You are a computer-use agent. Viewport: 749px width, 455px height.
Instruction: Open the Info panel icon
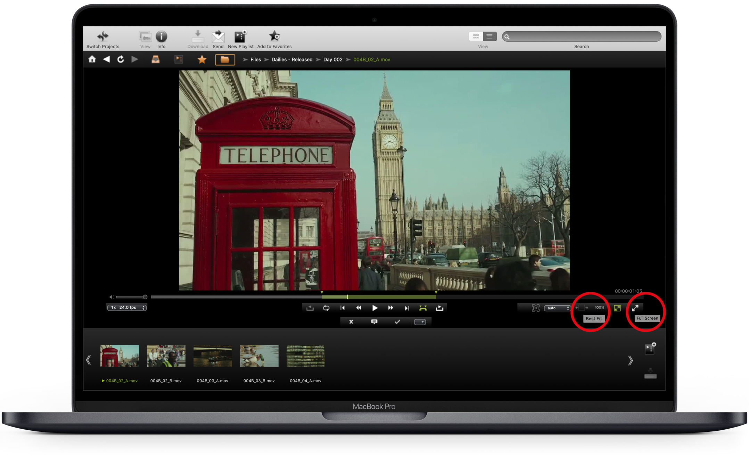[161, 36]
